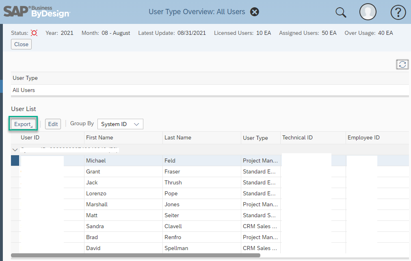Click the User Type header in the upper table
Image resolution: width=411 pixels, height=261 pixels.
click(25, 78)
